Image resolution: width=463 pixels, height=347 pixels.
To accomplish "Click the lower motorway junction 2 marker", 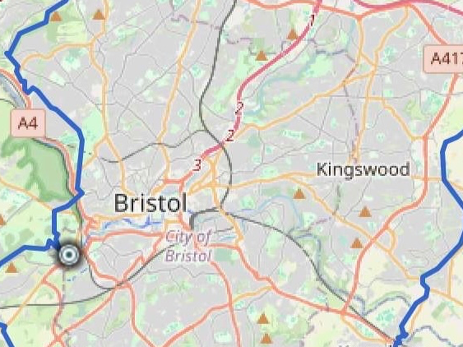I will [230, 136].
